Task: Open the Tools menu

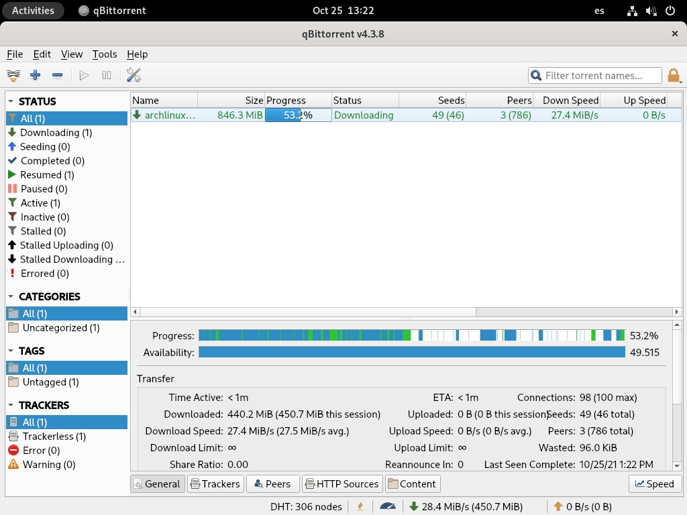Action: pos(105,54)
